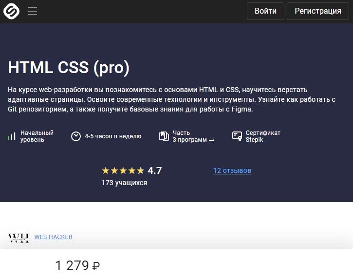Image resolution: width=353 pixels, height=280 pixels.
Task: Click the Войти login button
Action: (265, 11)
